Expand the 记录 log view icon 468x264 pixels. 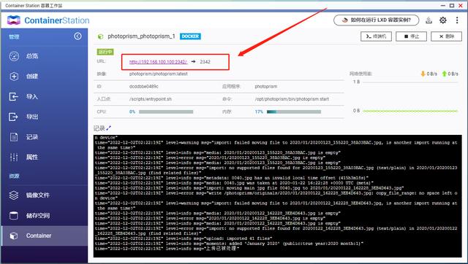(x=108, y=128)
